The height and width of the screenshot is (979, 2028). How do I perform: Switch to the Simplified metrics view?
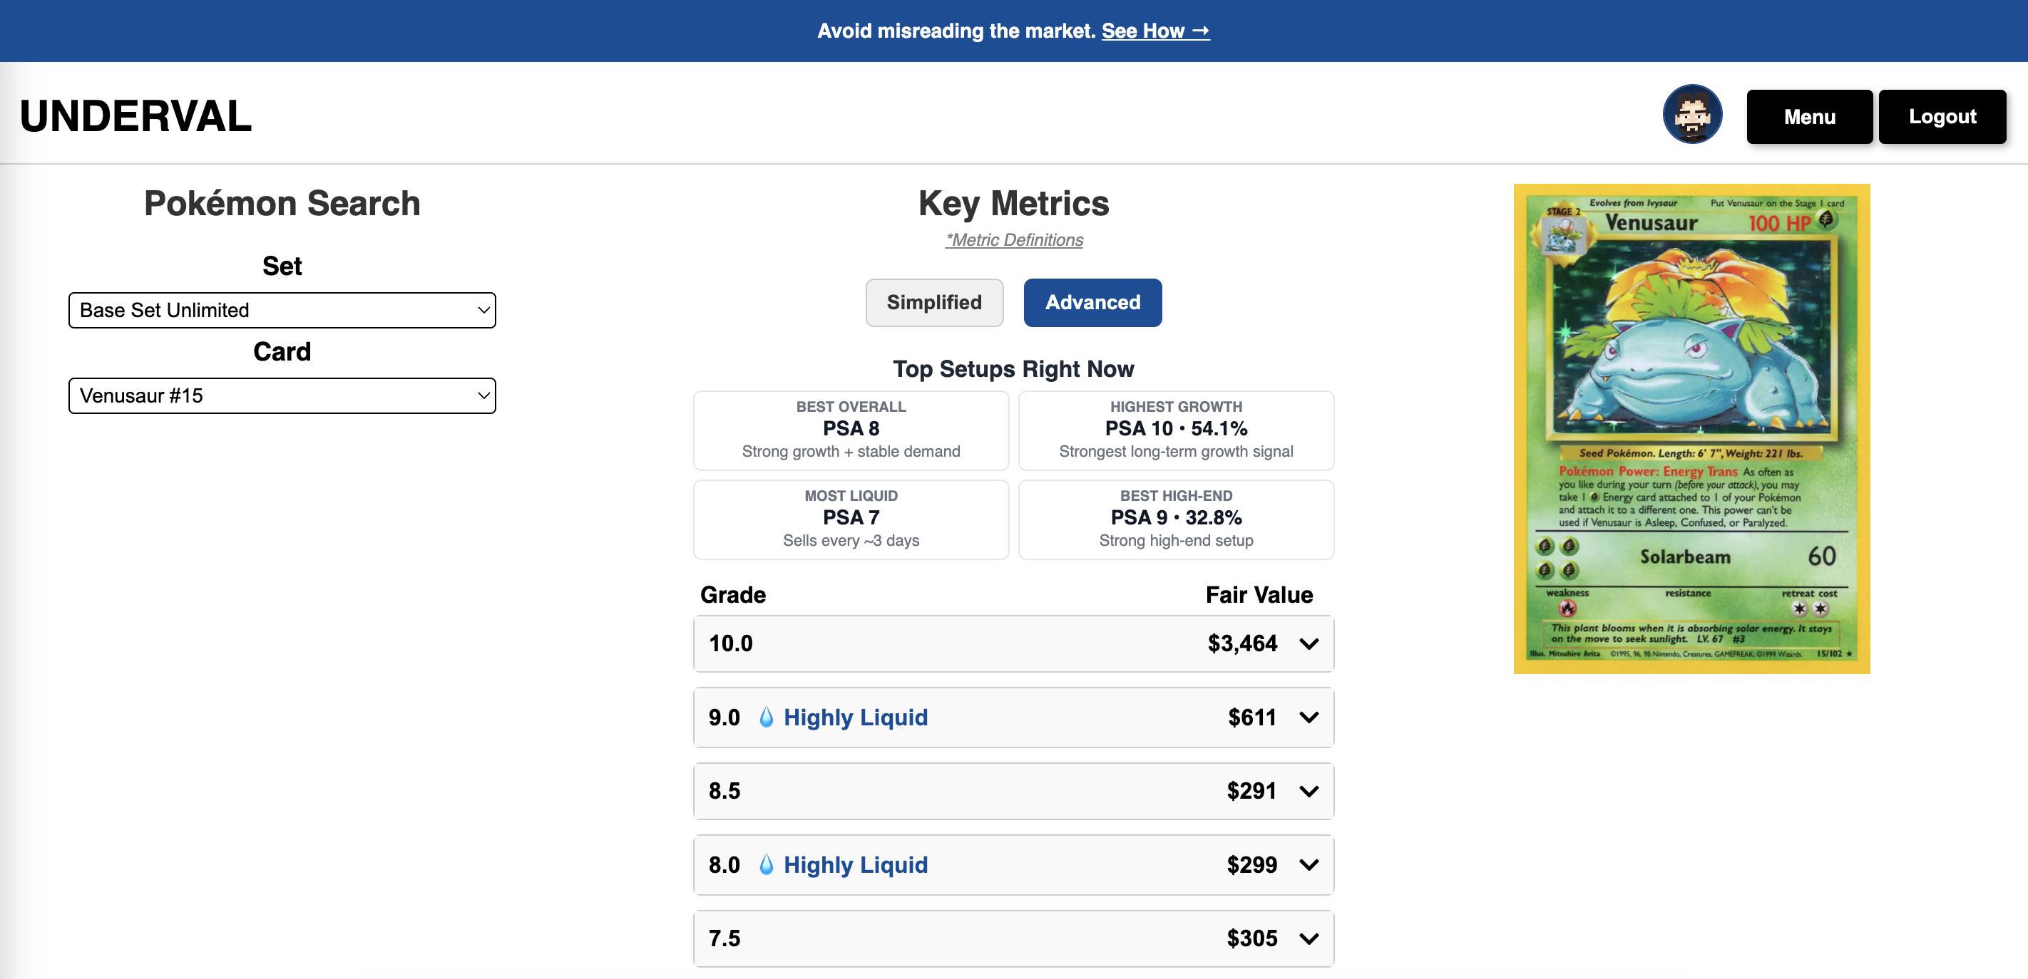click(x=933, y=302)
